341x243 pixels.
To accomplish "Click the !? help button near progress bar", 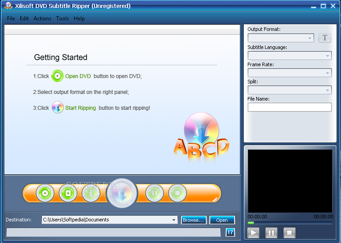I will (x=230, y=232).
